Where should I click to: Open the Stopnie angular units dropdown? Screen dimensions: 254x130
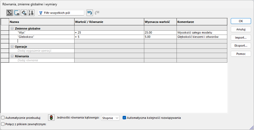click(x=110, y=118)
